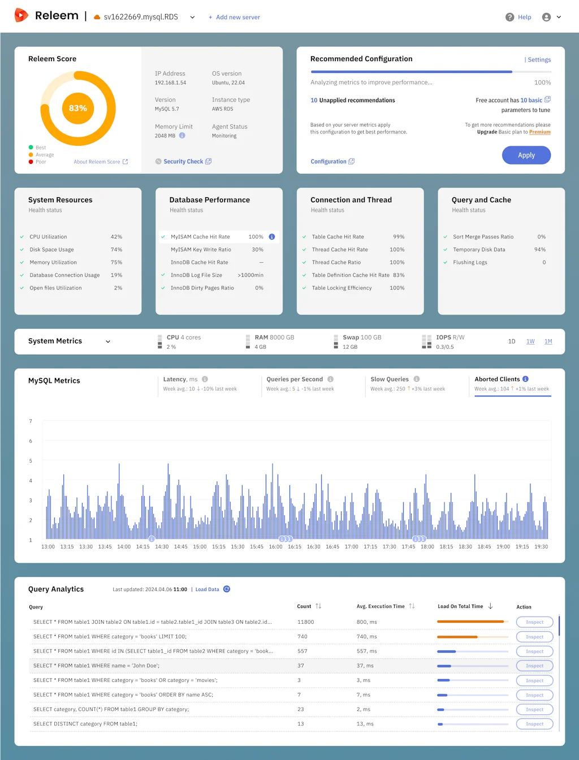Image resolution: width=579 pixels, height=760 pixels.
Task: Open the server selector dropdown
Action: click(192, 18)
